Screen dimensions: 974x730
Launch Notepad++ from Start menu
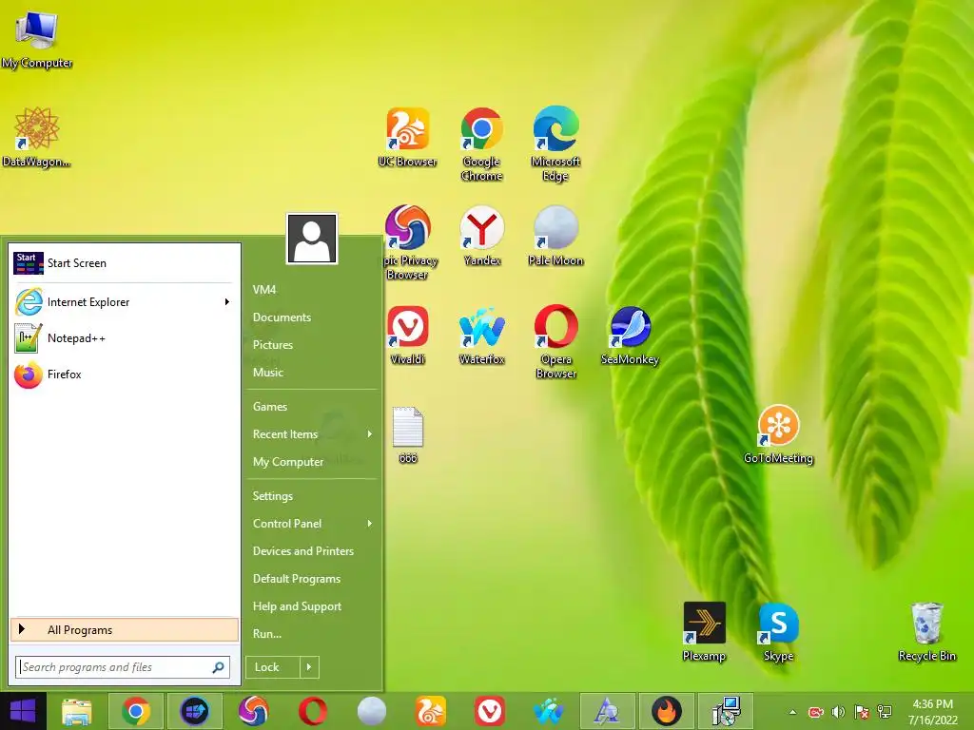(125, 338)
